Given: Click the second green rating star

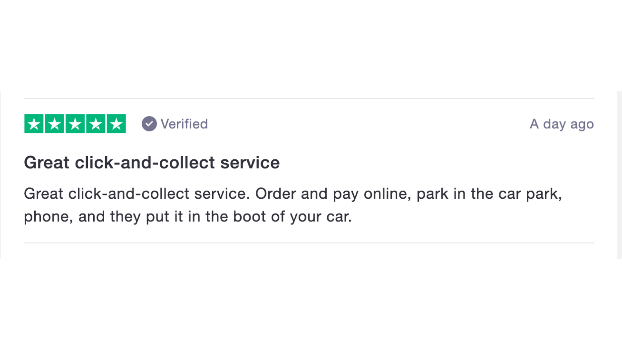Looking at the screenshot, I should [54, 124].
